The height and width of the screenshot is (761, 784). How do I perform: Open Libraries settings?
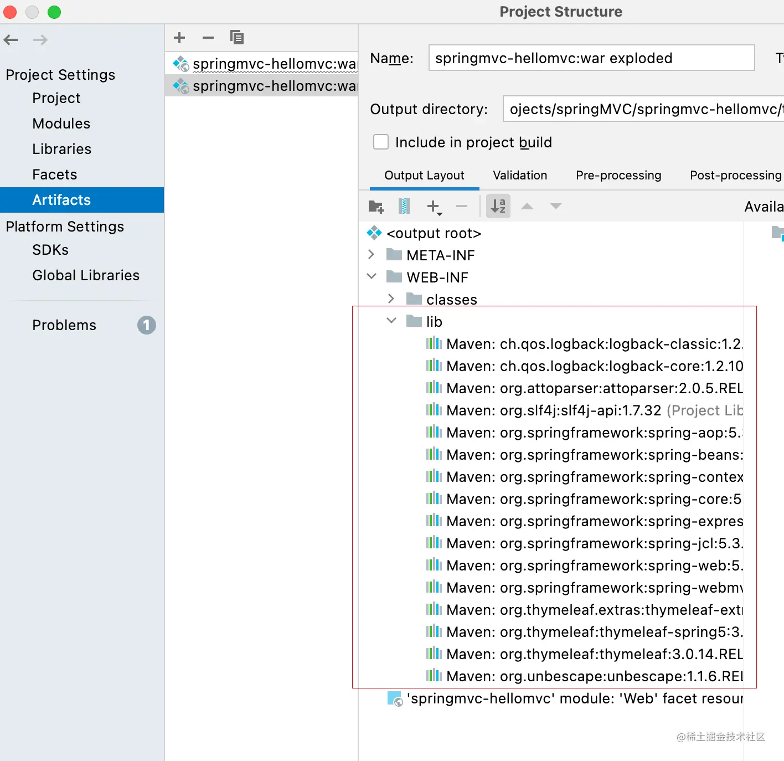click(62, 149)
